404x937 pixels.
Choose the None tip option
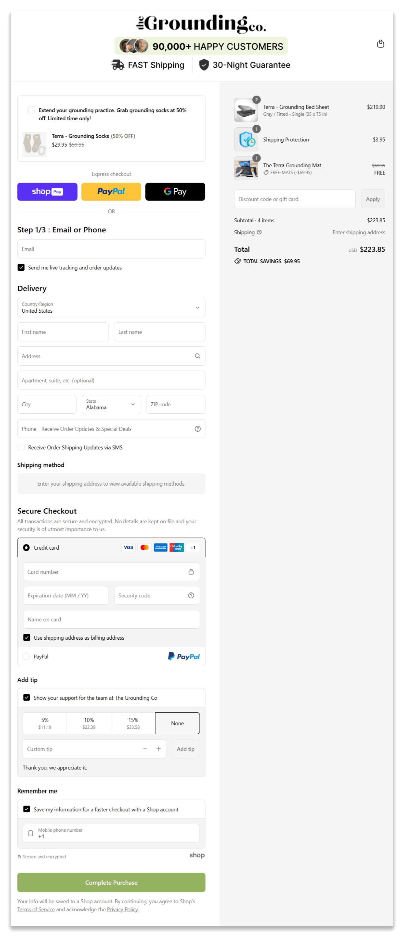tap(178, 723)
